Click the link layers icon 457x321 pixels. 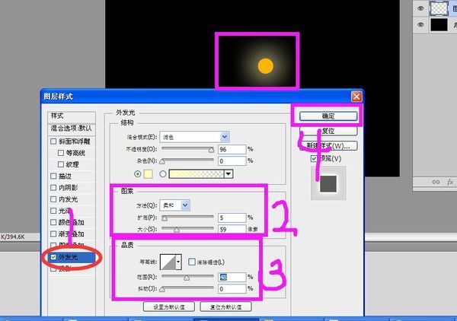pos(435,182)
